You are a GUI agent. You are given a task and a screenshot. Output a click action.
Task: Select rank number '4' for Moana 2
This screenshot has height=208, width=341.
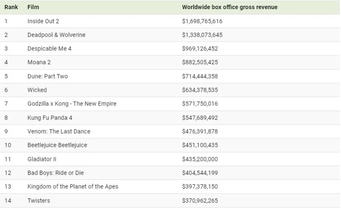point(6,62)
